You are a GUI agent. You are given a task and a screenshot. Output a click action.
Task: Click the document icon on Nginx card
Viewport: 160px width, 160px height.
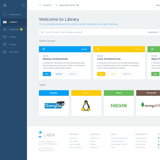click(x=152, y=49)
